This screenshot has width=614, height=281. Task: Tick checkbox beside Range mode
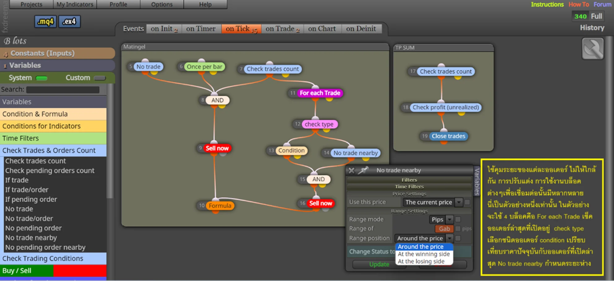(x=458, y=219)
